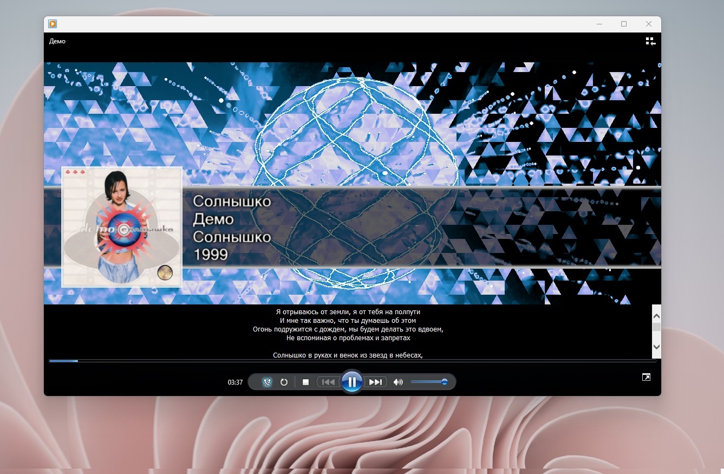Maximize the media player window
The height and width of the screenshot is (474, 724).
tap(624, 24)
